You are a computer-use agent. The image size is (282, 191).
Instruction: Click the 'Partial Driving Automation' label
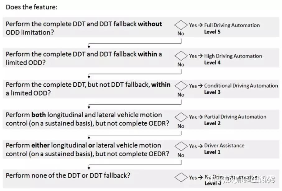click(235, 117)
